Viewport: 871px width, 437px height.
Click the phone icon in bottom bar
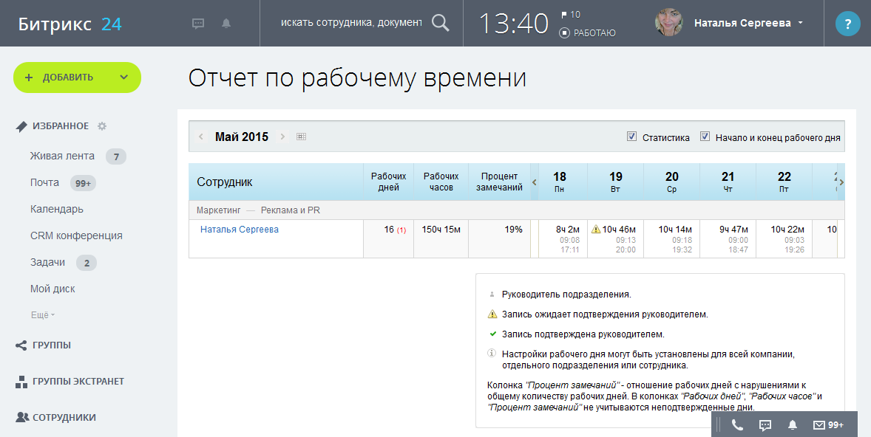coord(737,424)
